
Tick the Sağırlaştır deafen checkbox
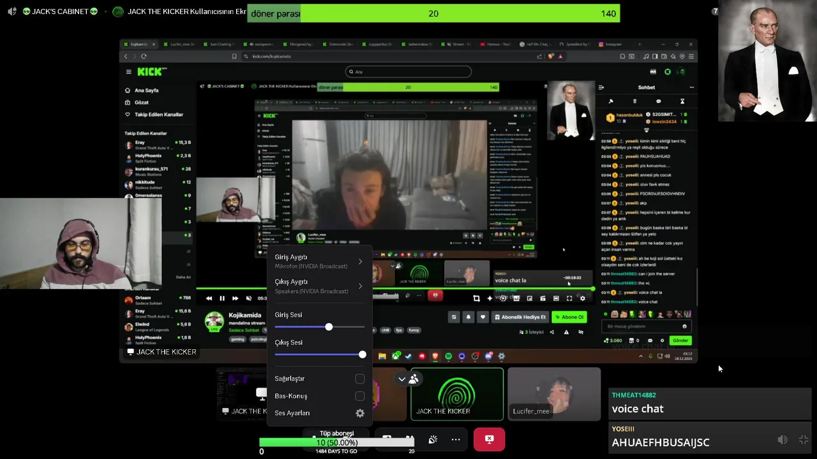(360, 379)
